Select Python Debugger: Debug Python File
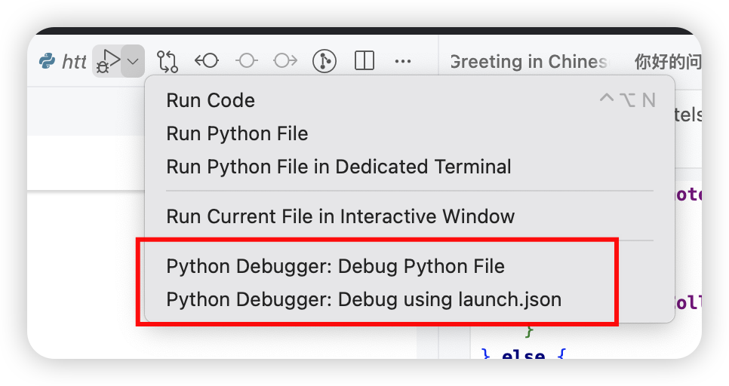This screenshot has height=386, width=729. pyautogui.click(x=335, y=266)
